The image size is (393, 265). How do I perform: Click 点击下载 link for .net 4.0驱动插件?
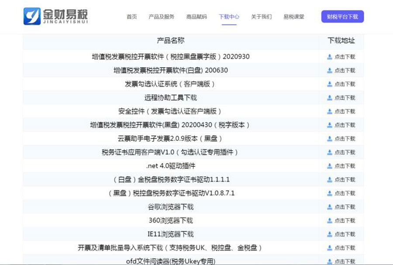(x=345, y=166)
